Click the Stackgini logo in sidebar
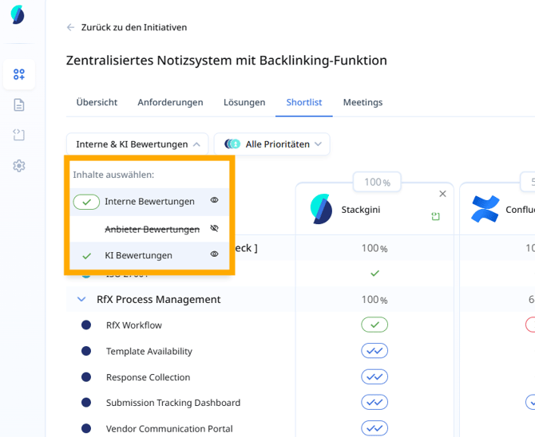Screen dimensions: 535x437 [18, 16]
